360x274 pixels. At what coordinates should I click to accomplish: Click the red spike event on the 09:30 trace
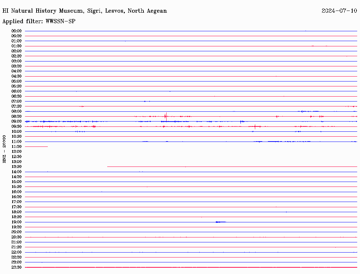[255, 126]
